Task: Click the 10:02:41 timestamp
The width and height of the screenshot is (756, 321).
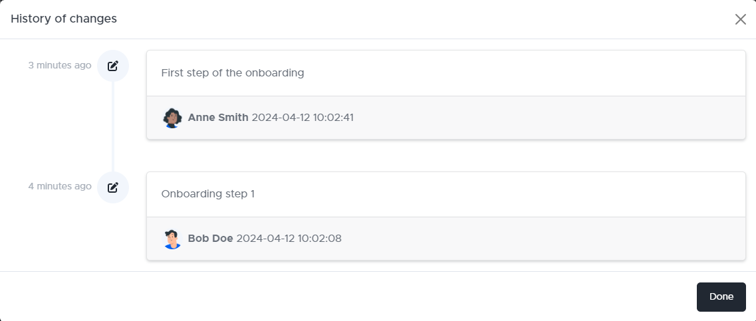Action: [331, 118]
